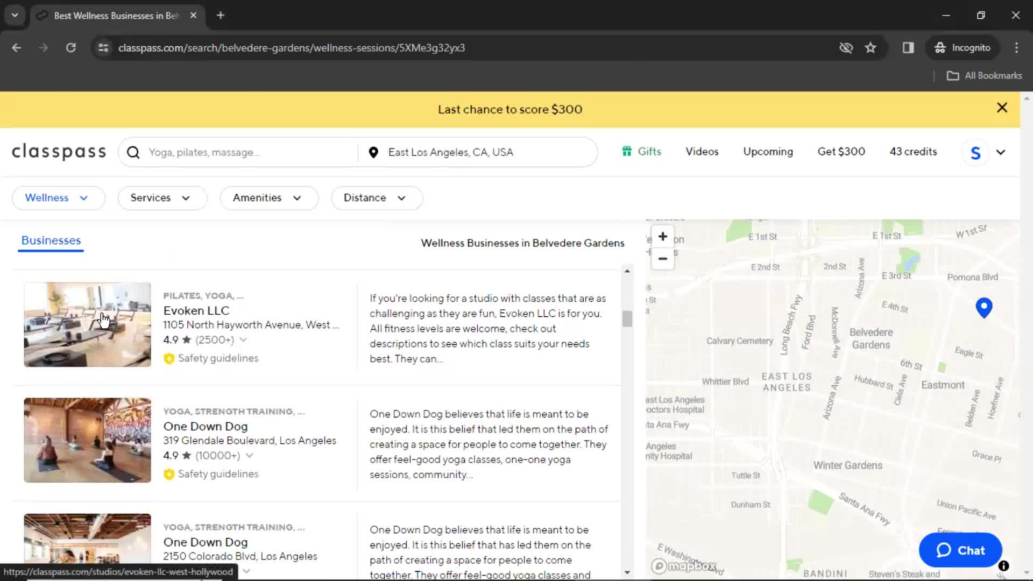Click the ClassPass logo

[x=59, y=152]
